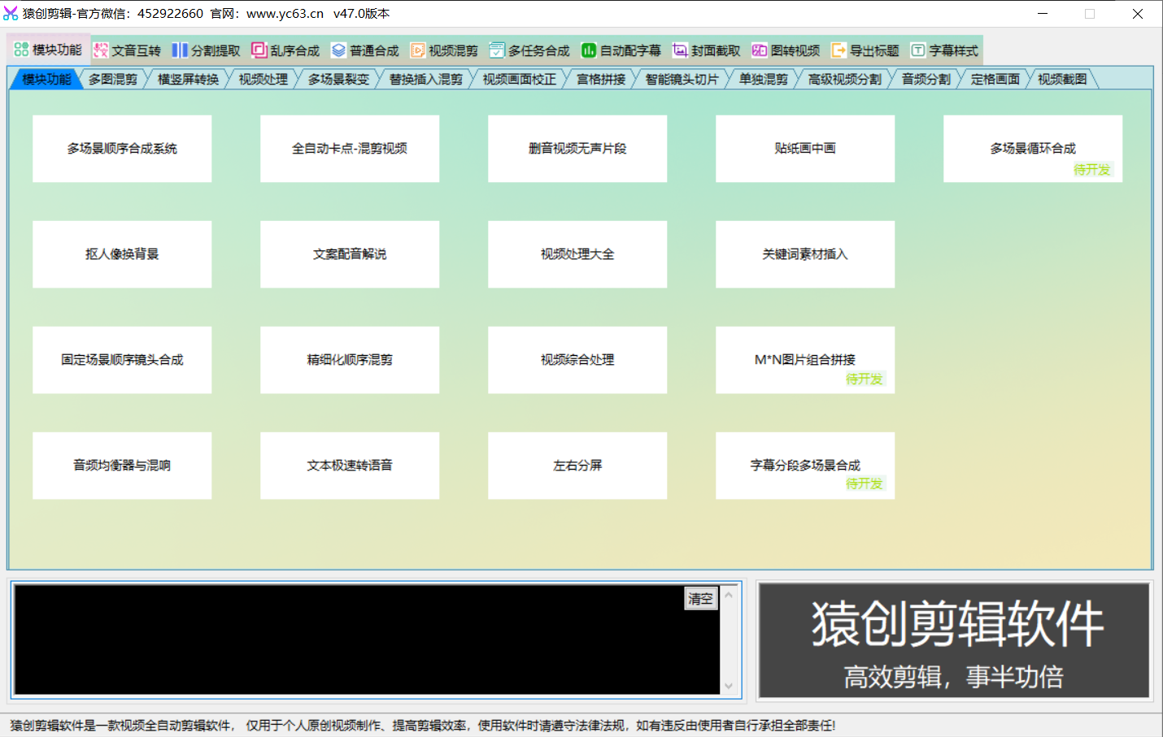Click the 字幕样式 toolbar icon

click(x=917, y=50)
